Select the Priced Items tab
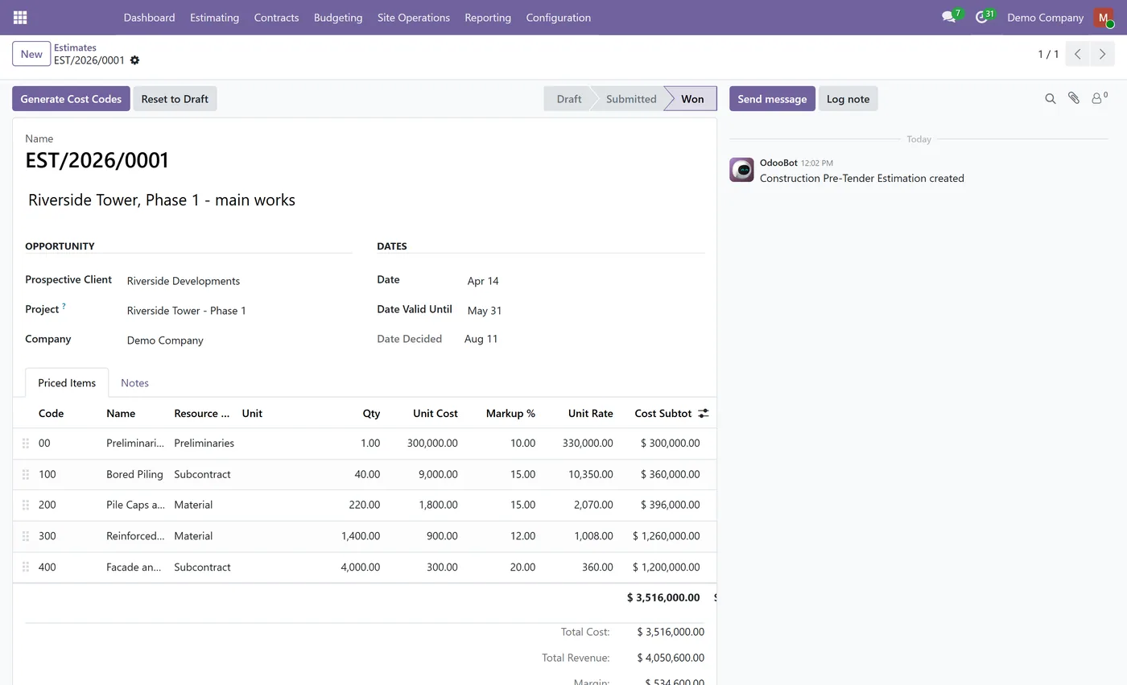The width and height of the screenshot is (1127, 685). pyautogui.click(x=67, y=383)
